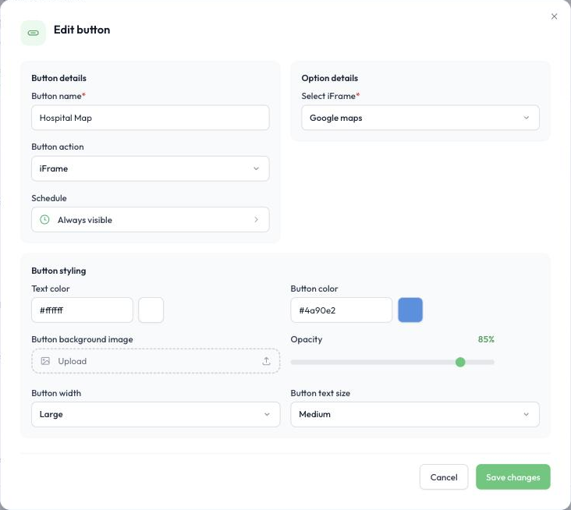
Task: Click the Upload background image area
Action: (x=156, y=361)
